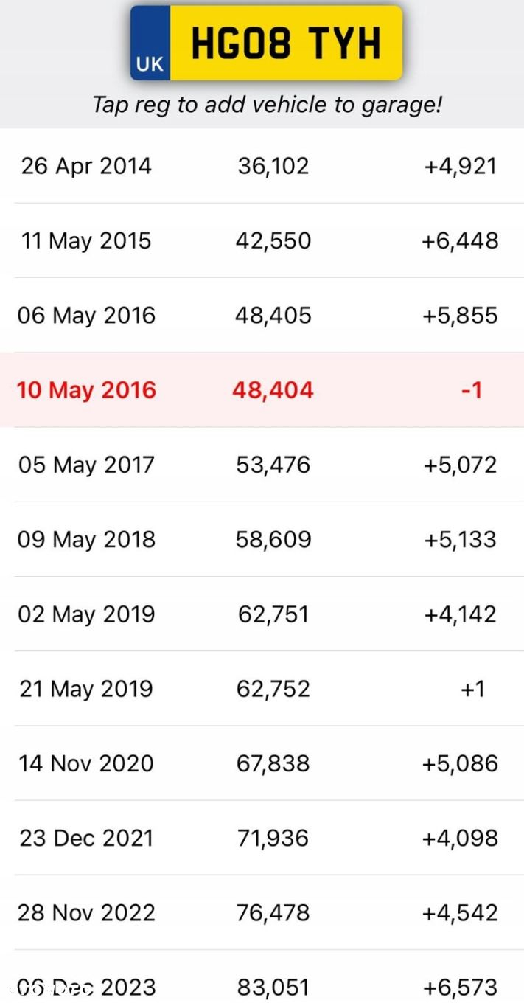
Task: Tap the +1 difference on 21 May 2019
Action: point(472,688)
